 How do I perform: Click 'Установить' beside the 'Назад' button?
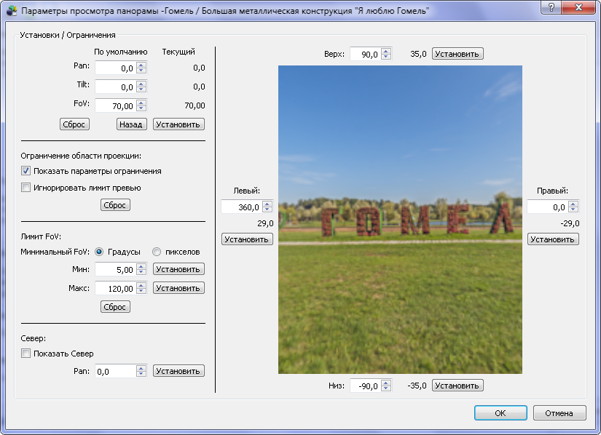[x=178, y=124]
